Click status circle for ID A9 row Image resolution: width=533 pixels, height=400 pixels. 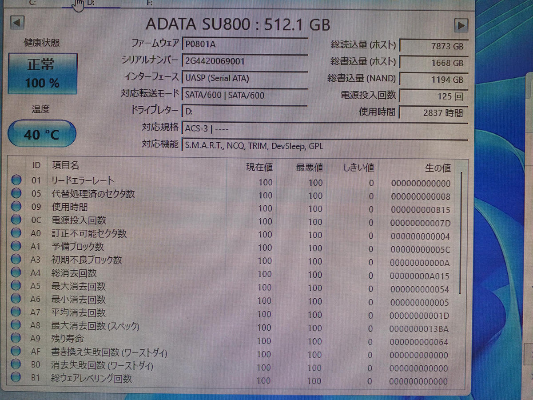[16, 338]
